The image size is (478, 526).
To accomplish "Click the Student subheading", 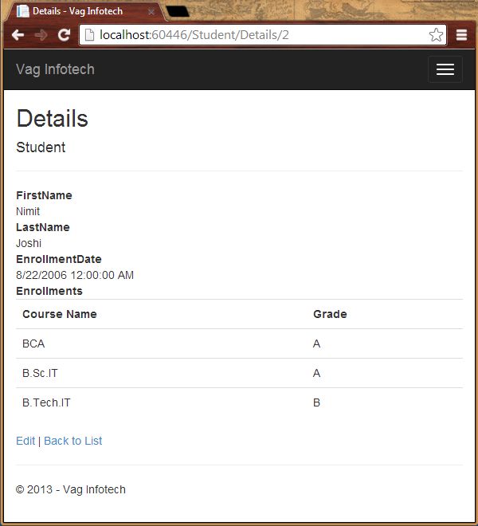I will coord(41,147).
